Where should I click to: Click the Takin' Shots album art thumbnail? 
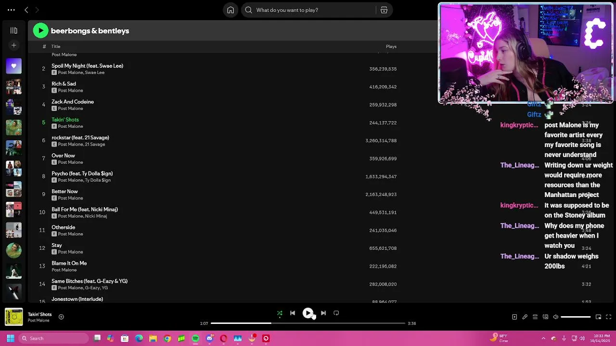(x=14, y=317)
